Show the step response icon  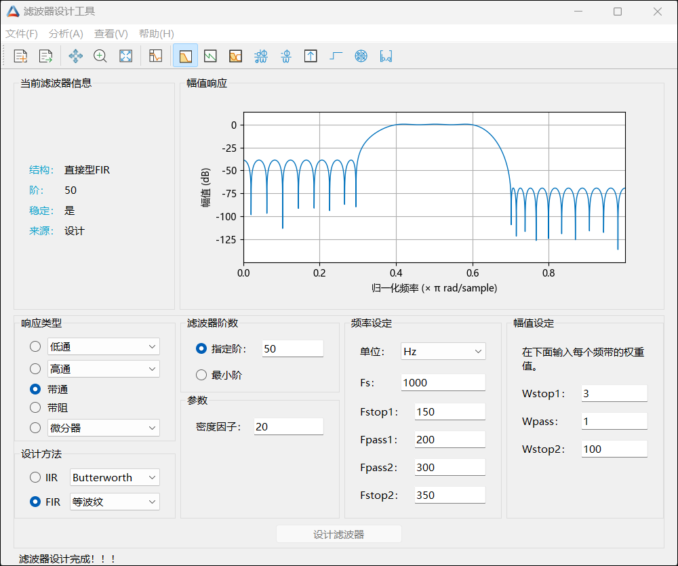tap(336, 56)
